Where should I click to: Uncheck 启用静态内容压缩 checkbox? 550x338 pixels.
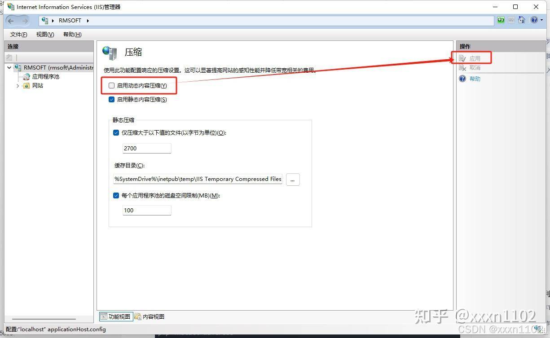pos(112,100)
